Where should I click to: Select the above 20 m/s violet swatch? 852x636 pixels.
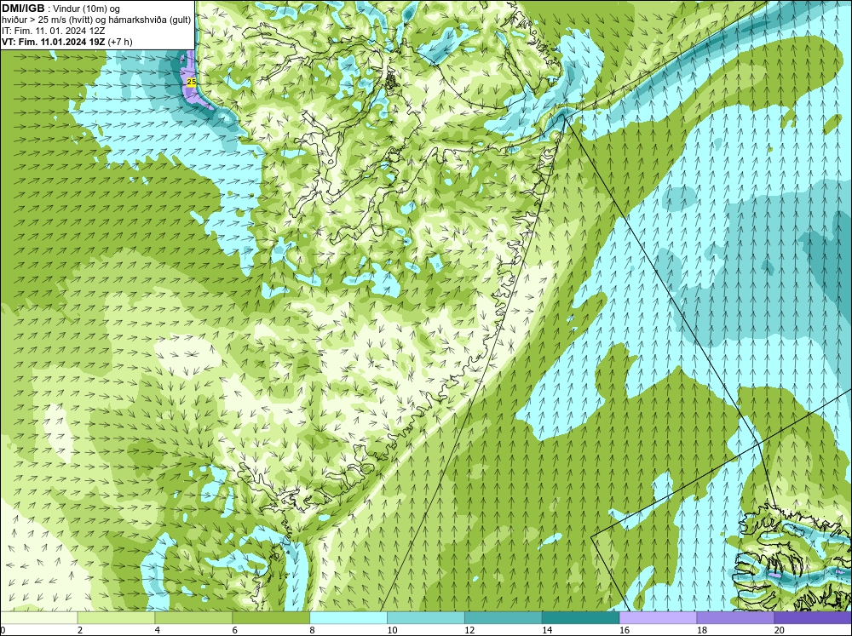pyautogui.click(x=813, y=617)
